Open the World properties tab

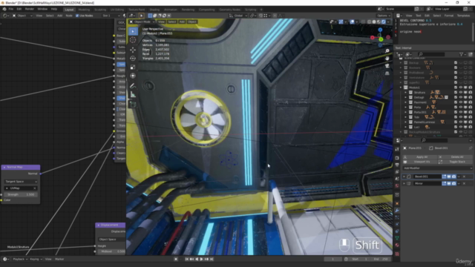(x=397, y=186)
